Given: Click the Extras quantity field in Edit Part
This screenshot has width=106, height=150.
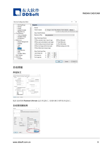Looking at the screenshot, I should pyautogui.click(x=20, y=120).
